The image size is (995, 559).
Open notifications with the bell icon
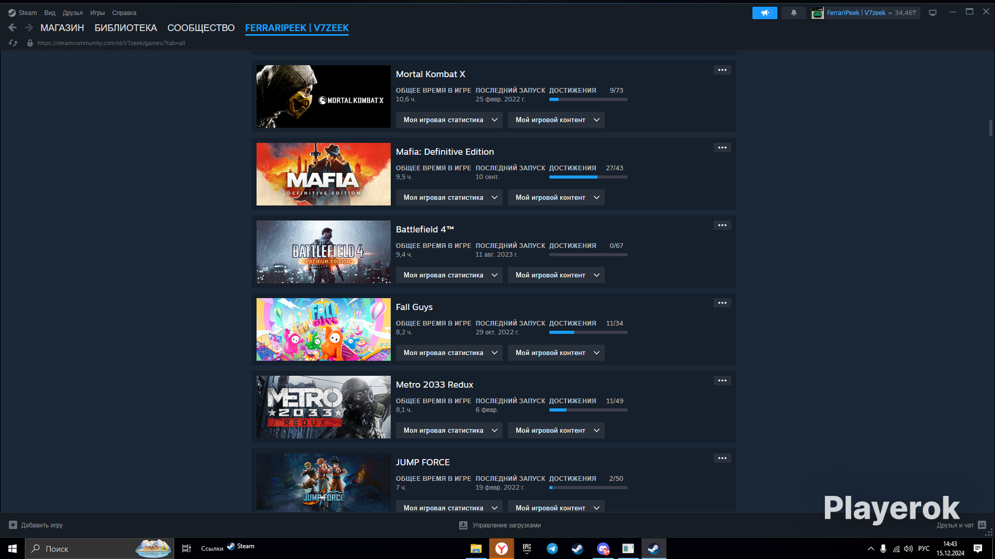[794, 13]
